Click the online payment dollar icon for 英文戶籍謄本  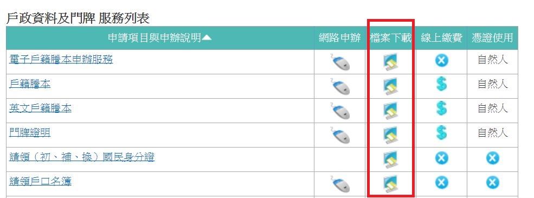coord(441,108)
